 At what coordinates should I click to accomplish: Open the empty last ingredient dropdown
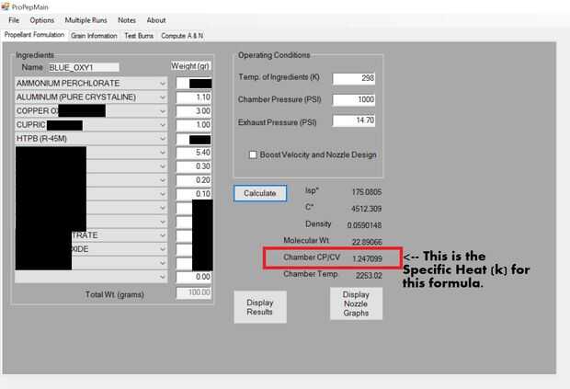(x=91, y=277)
